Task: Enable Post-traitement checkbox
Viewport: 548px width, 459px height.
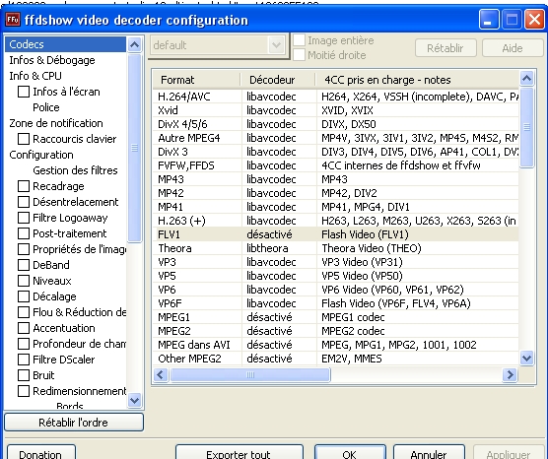Action: [24, 233]
